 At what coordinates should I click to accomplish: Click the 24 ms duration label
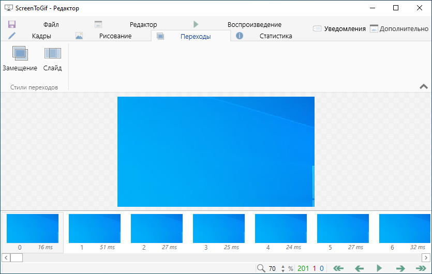point(293,247)
